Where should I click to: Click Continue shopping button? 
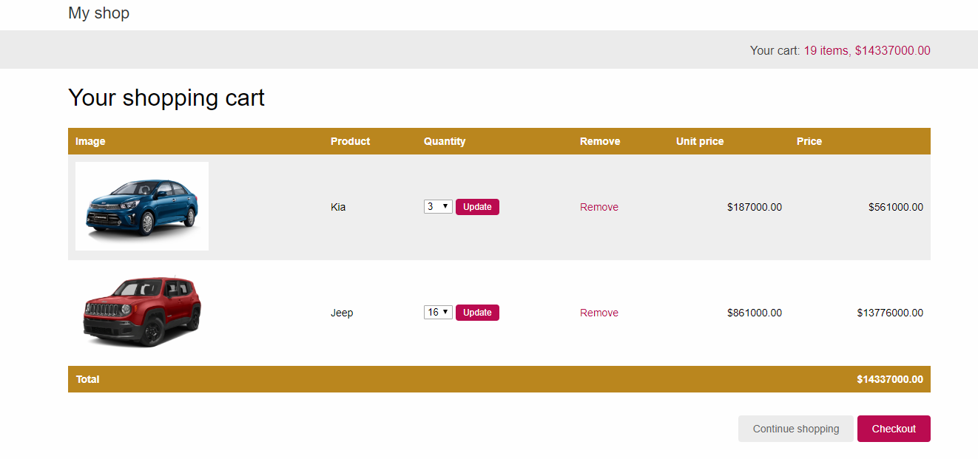click(x=796, y=429)
